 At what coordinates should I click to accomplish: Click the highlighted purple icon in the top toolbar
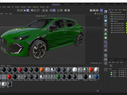tap(101, 10)
